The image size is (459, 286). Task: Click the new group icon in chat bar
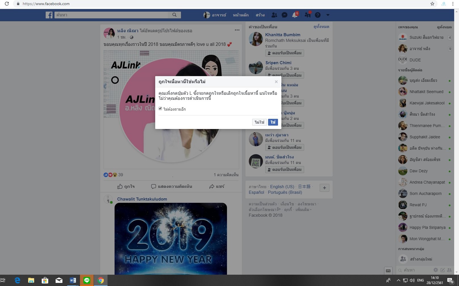[449, 270]
